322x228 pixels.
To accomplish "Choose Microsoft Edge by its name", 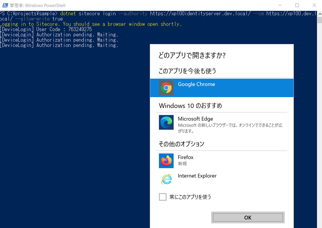I will 195,119.
